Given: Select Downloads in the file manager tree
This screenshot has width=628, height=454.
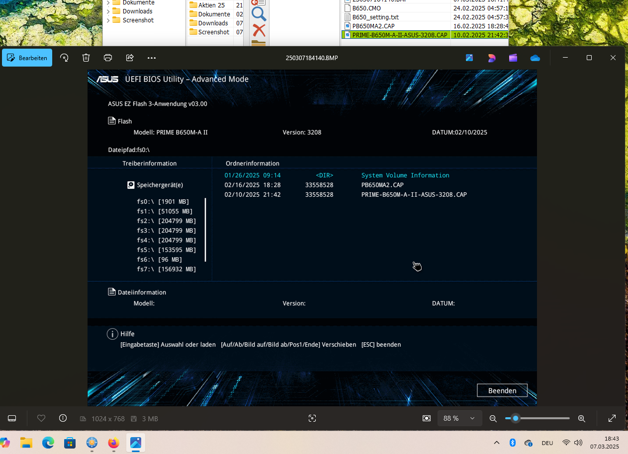Looking at the screenshot, I should [137, 11].
